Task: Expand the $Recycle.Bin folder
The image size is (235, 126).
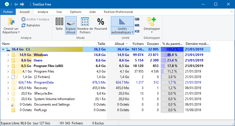Action: (x=8, y=93)
